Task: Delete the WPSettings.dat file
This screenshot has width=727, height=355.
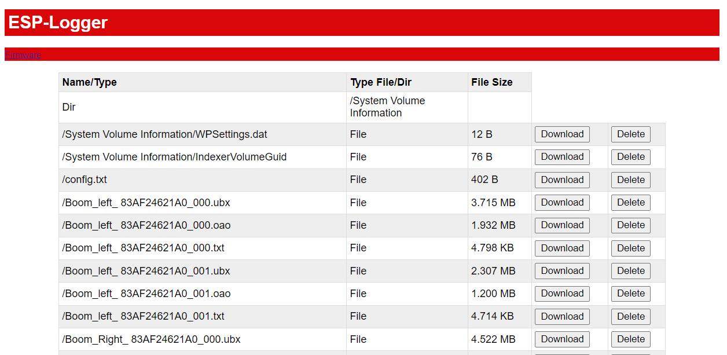Action: coord(630,134)
